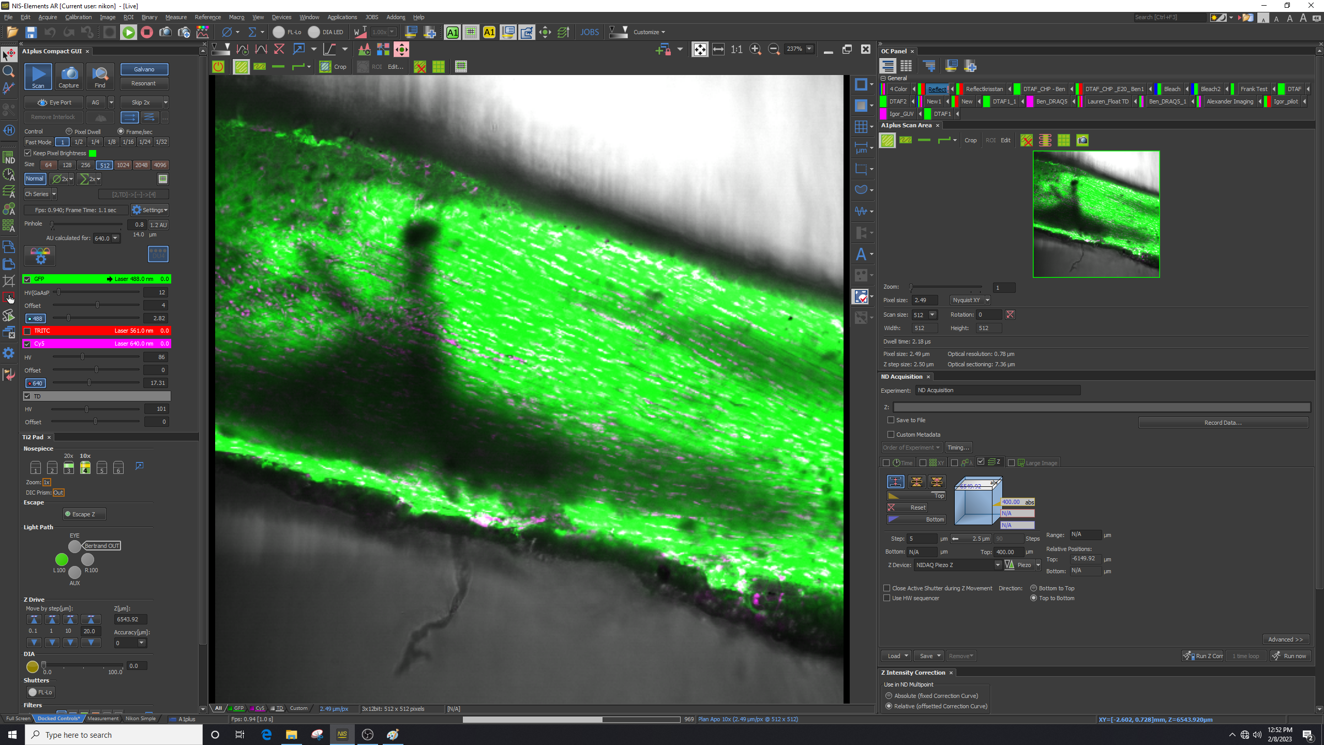Click the red Stop button in toolbar
Image resolution: width=1324 pixels, height=745 pixels.
pyautogui.click(x=147, y=32)
